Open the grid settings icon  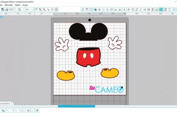[x=174, y=10]
